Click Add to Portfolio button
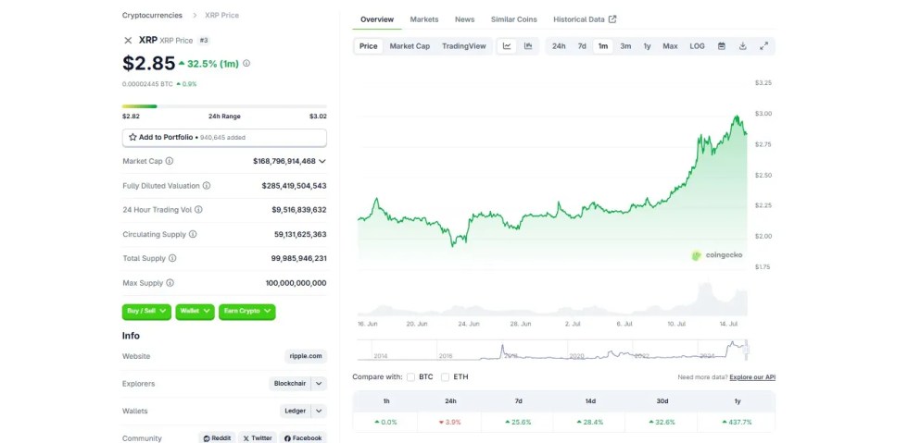This screenshot has height=443, width=908. pyautogui.click(x=224, y=137)
